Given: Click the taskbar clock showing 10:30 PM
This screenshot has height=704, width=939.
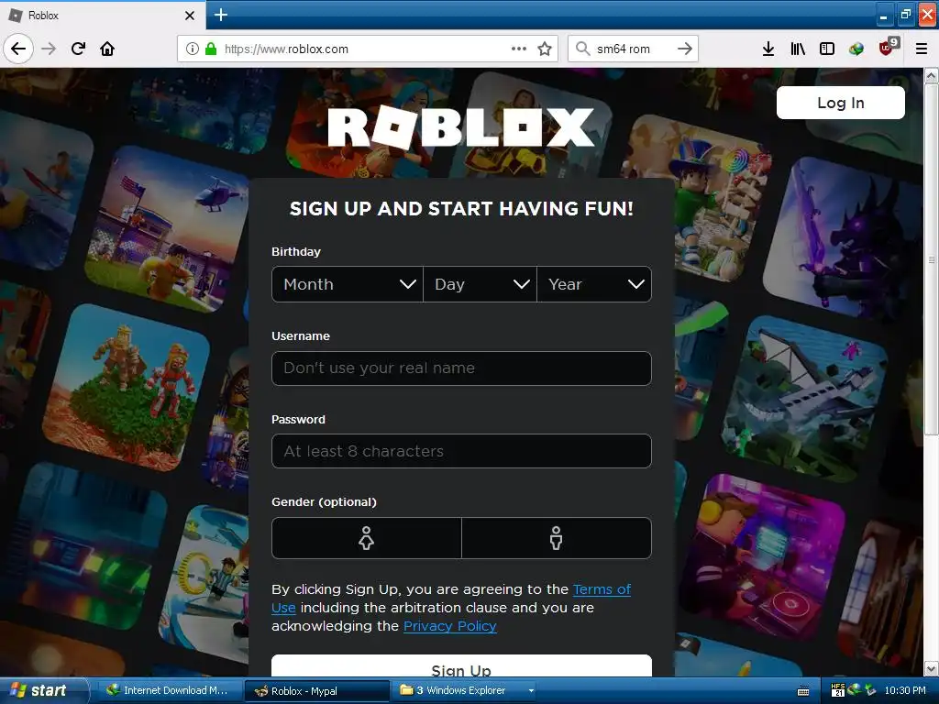Looking at the screenshot, I should (905, 691).
